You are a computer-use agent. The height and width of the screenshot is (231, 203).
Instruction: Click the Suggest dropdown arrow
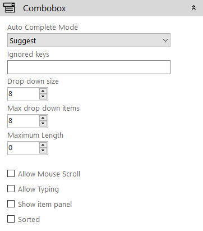(165, 40)
